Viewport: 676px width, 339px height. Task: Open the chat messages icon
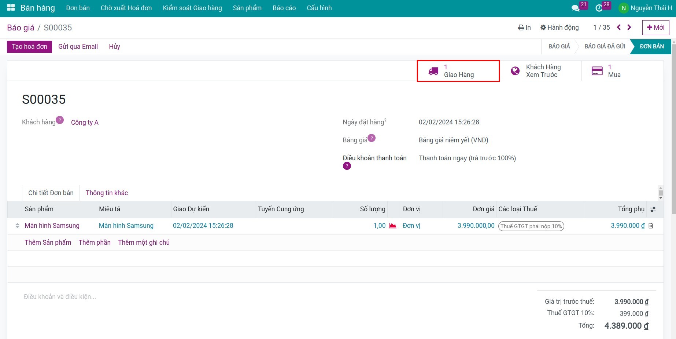575,8
